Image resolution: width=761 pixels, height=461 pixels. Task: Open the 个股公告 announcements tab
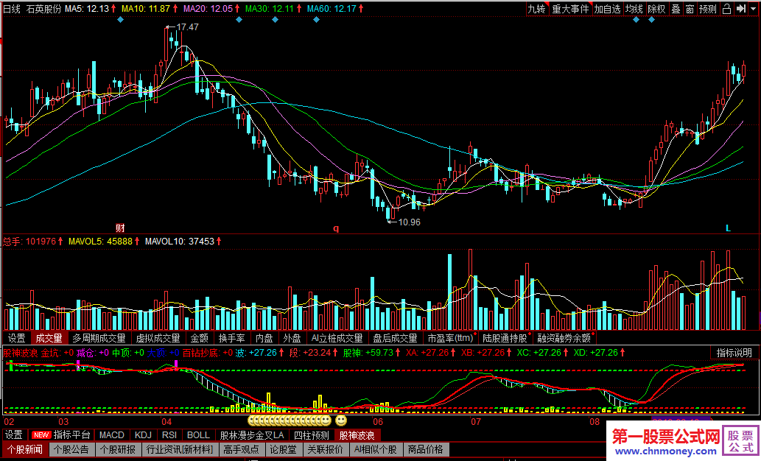[71, 449]
